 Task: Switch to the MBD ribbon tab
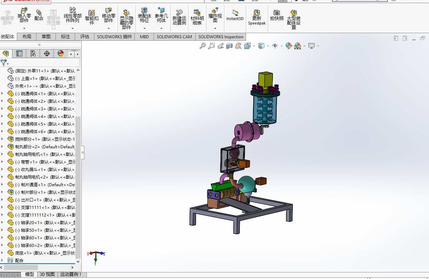(144, 37)
